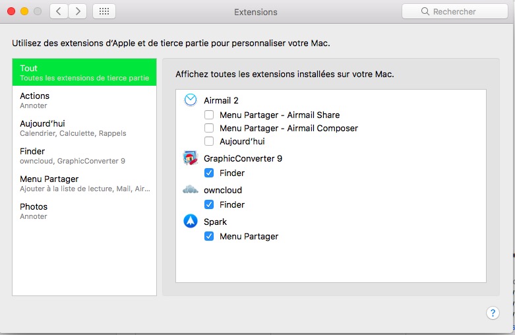Screen dimensions: 515x335
Task: Open the help question mark button
Action: coord(493,313)
